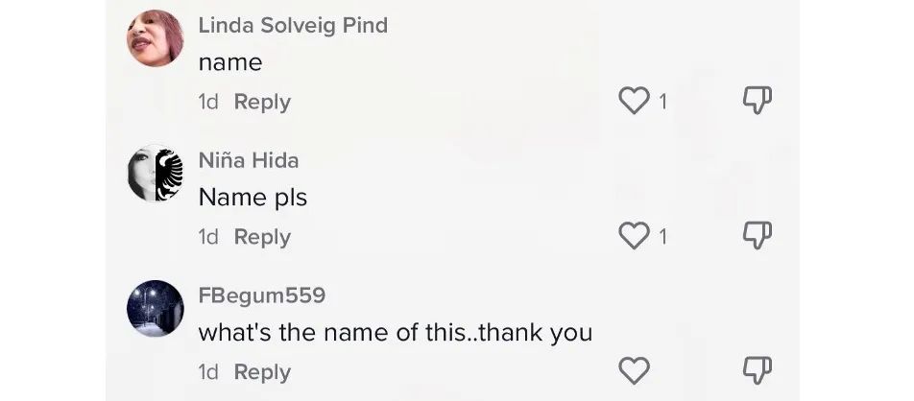Image resolution: width=914 pixels, height=401 pixels.
Task: Click the username Linda Solveig Pind
Action: pos(293,26)
